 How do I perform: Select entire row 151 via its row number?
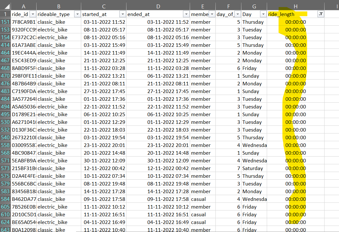coord(5,22)
